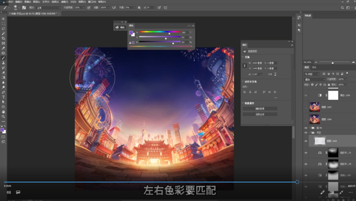Open smoothing percentage dropdown arrow
The height and width of the screenshot is (201, 356).
pos(134,7)
